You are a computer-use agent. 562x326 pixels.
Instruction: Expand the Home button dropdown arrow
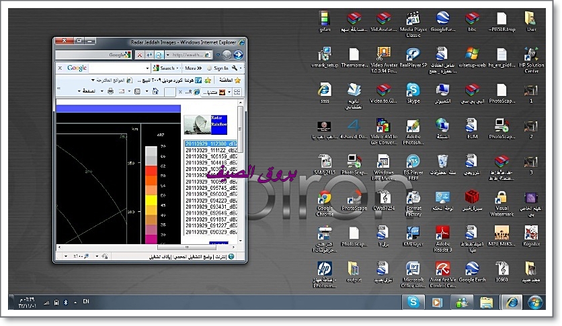coord(147,91)
